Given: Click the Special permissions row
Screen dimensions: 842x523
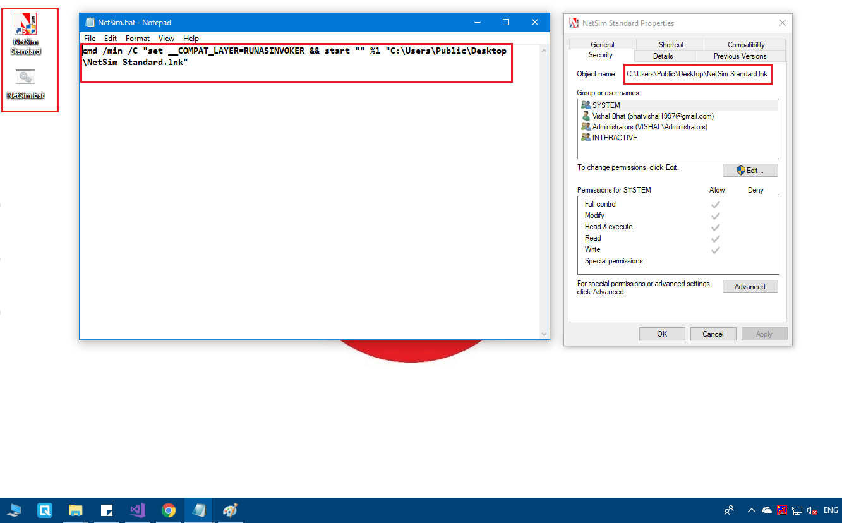Looking at the screenshot, I should (678, 261).
